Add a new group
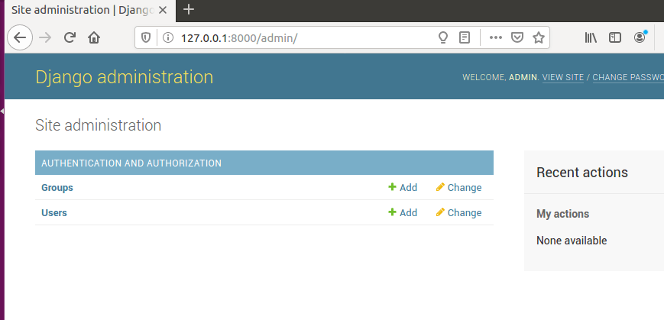Viewport: 664px width, 320px height. pos(403,188)
